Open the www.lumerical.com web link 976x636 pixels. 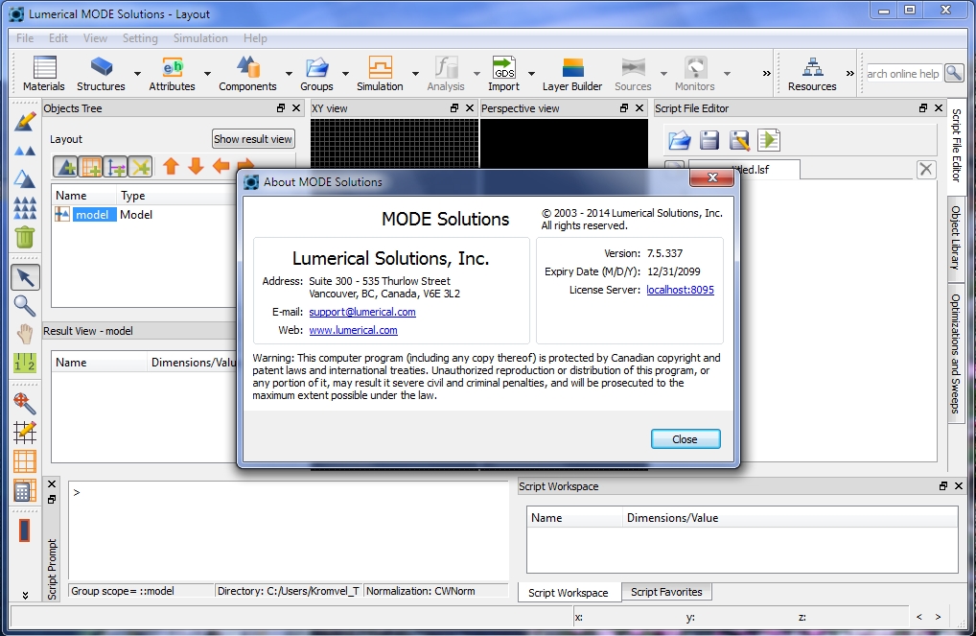[353, 330]
